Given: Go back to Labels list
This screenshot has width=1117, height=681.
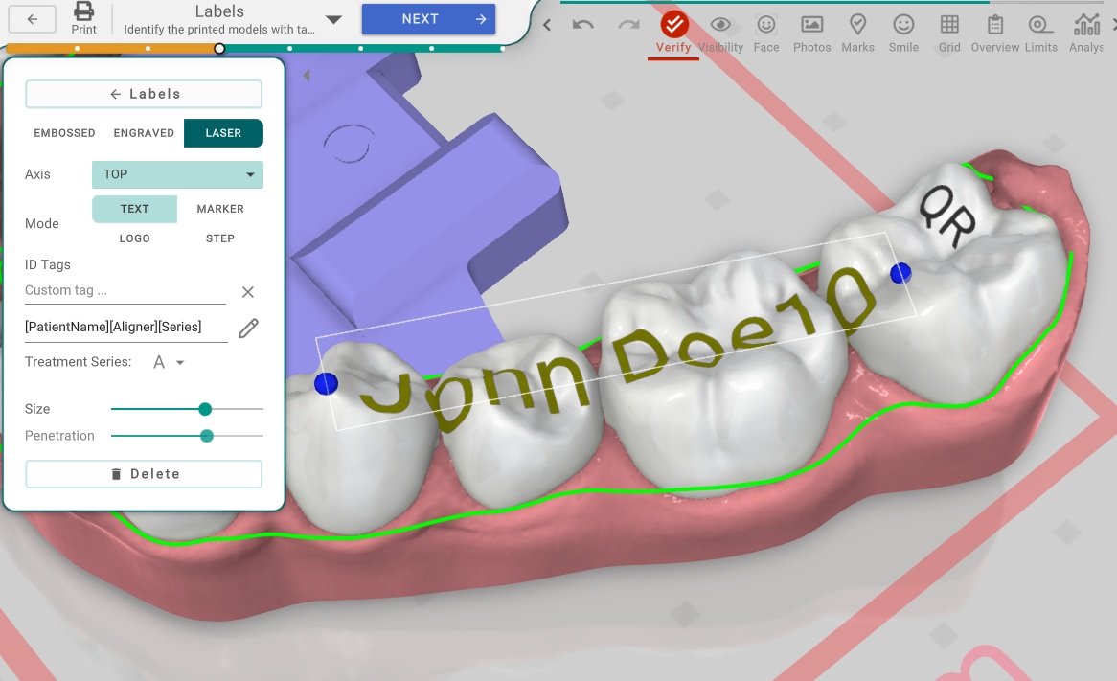Looking at the screenshot, I should 144,94.
